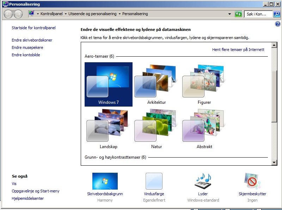
Task: Open the Vindusfarge color swatch
Action: click(154, 181)
